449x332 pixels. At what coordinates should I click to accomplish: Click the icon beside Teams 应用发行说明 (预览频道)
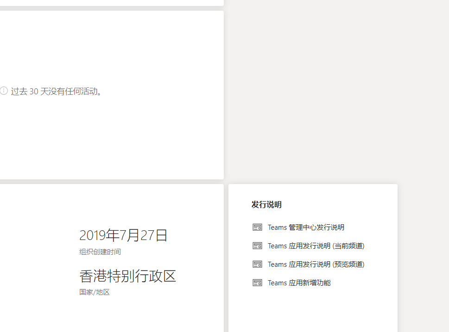(x=257, y=264)
